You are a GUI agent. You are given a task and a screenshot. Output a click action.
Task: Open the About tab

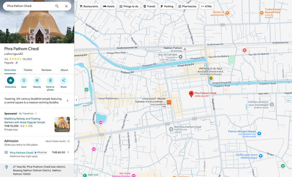click(64, 70)
